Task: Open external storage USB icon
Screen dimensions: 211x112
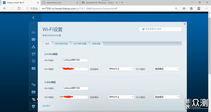Action: tap(33, 69)
